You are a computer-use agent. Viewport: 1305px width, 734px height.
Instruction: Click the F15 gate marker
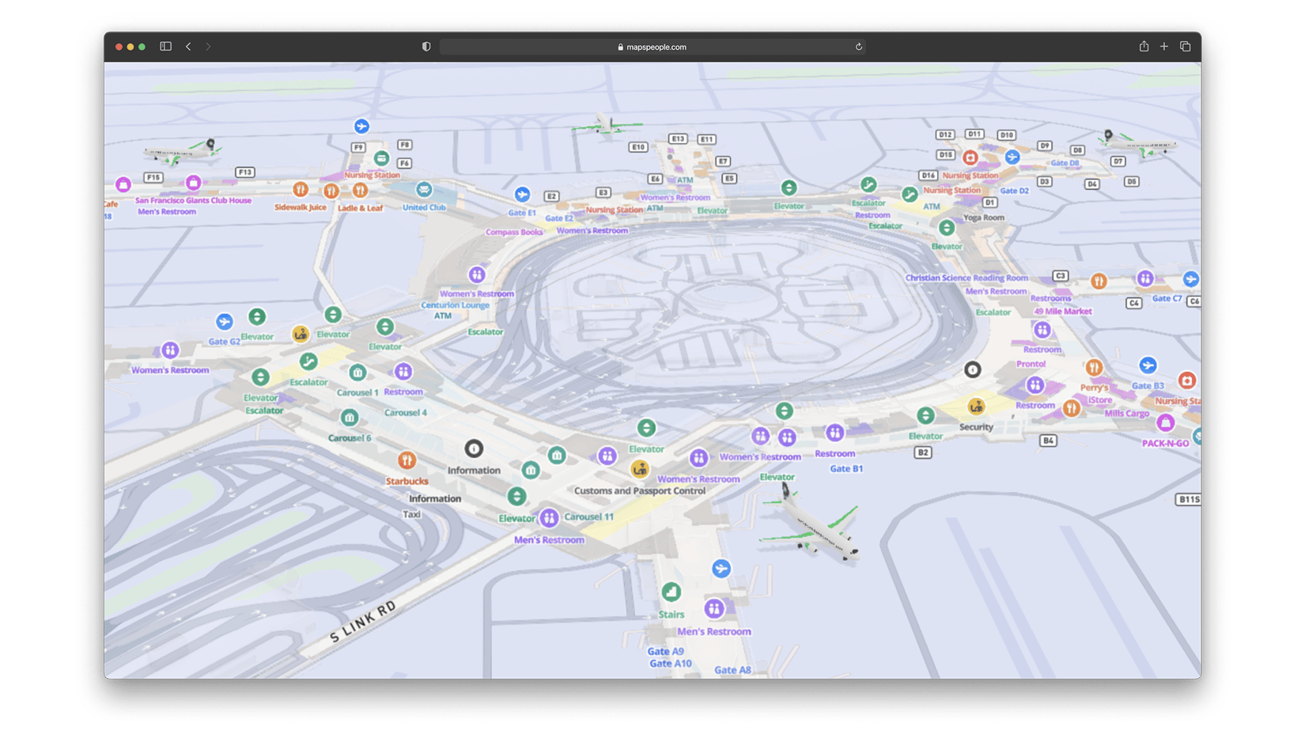[x=153, y=177]
